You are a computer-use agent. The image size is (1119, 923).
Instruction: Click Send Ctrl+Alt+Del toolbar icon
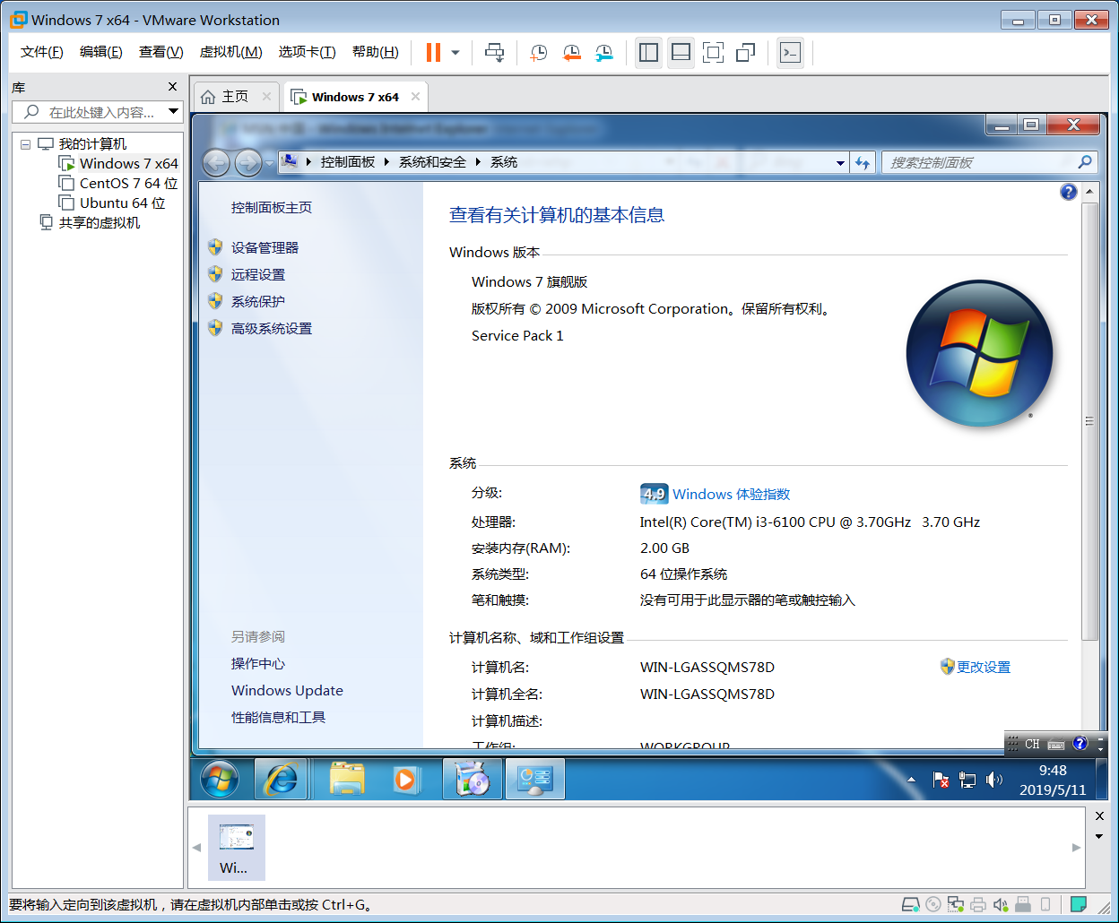494,53
